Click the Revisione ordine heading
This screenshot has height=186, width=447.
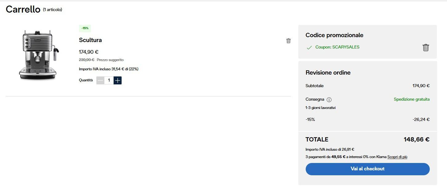tap(328, 73)
